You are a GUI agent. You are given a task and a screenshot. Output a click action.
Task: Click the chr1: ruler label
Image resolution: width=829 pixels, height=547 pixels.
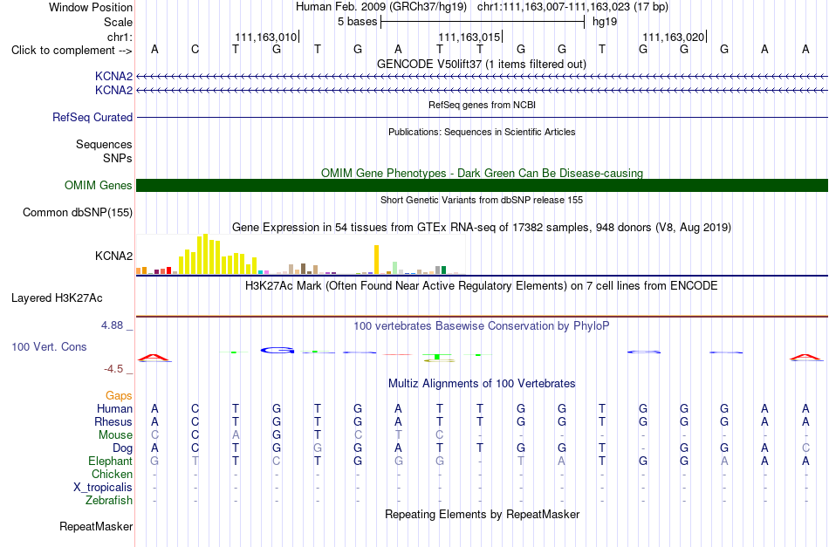tap(120, 37)
